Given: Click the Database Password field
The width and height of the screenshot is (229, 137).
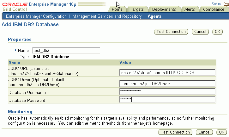Looking at the screenshot, I should [167, 99].
